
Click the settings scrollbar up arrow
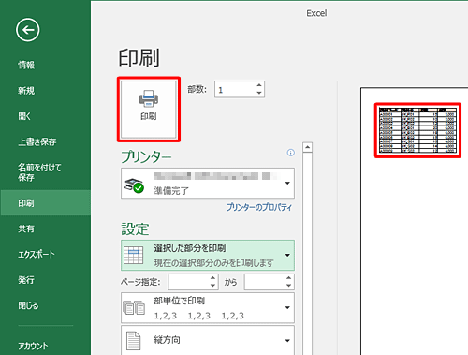tap(308, 147)
